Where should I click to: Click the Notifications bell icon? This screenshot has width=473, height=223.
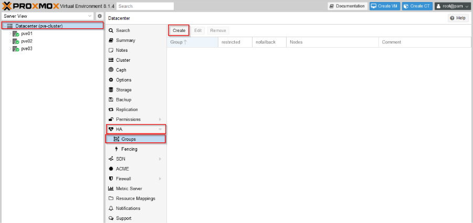coord(111,208)
